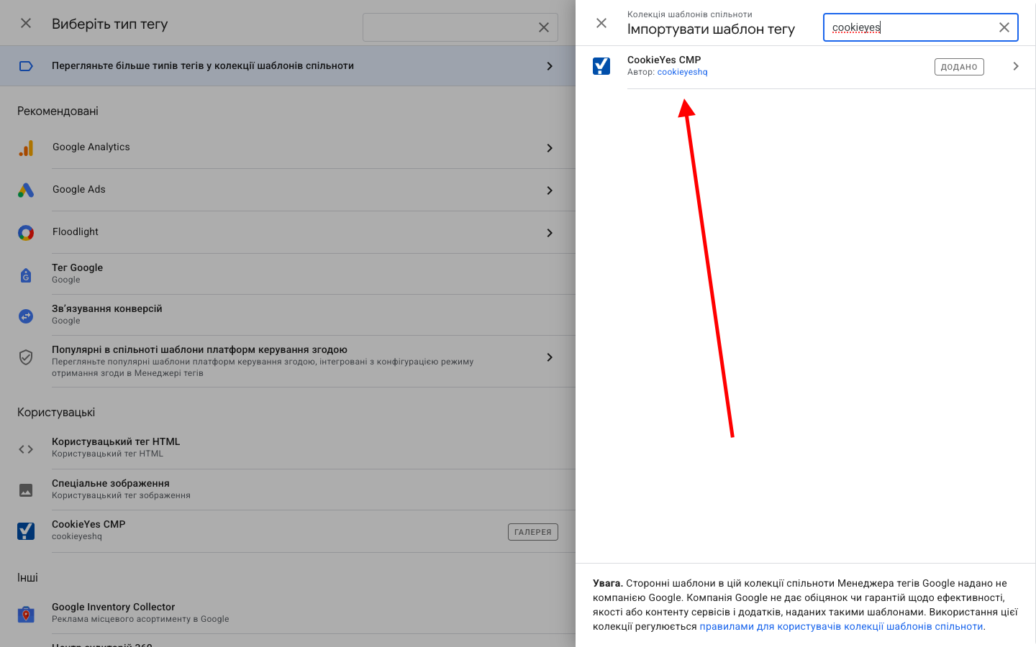The image size is (1036, 647).
Task: Close the 'Імпортувати шаблон тегу' panel
Action: (601, 23)
